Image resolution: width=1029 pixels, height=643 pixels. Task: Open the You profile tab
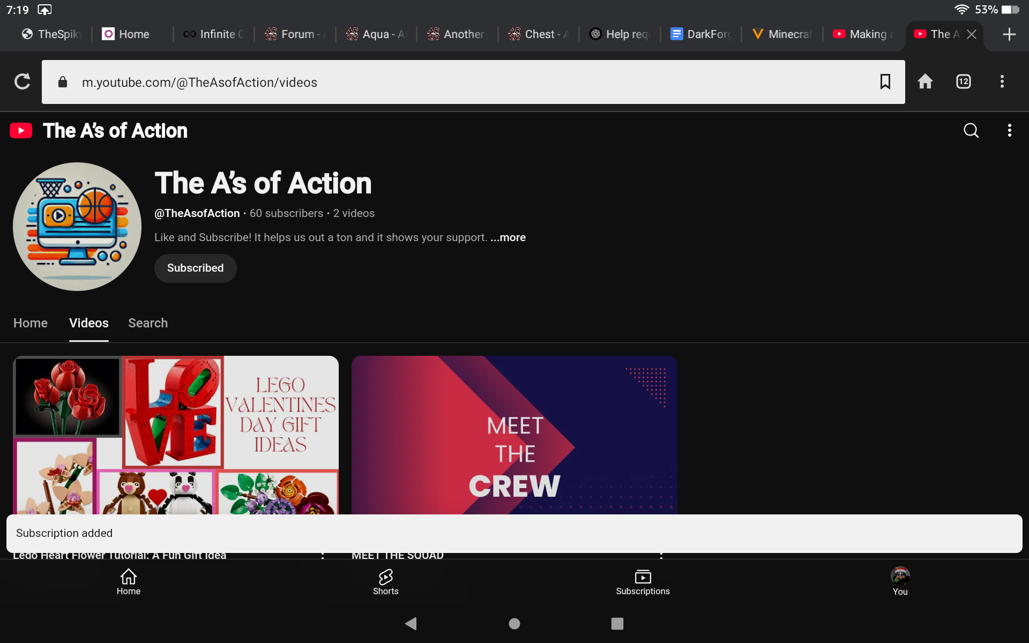pos(900,582)
